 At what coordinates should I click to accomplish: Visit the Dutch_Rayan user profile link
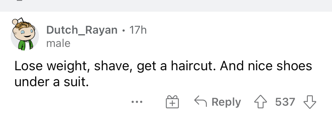pos(82,30)
